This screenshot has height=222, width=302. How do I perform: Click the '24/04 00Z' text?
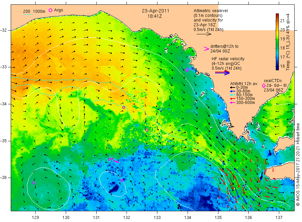click(x=220, y=51)
